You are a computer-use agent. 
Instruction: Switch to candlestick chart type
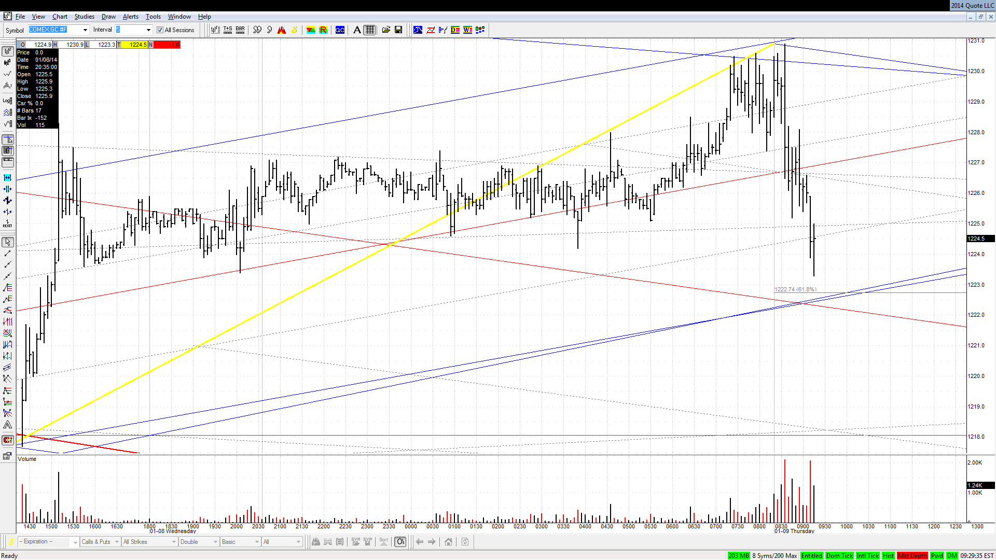click(x=7, y=62)
